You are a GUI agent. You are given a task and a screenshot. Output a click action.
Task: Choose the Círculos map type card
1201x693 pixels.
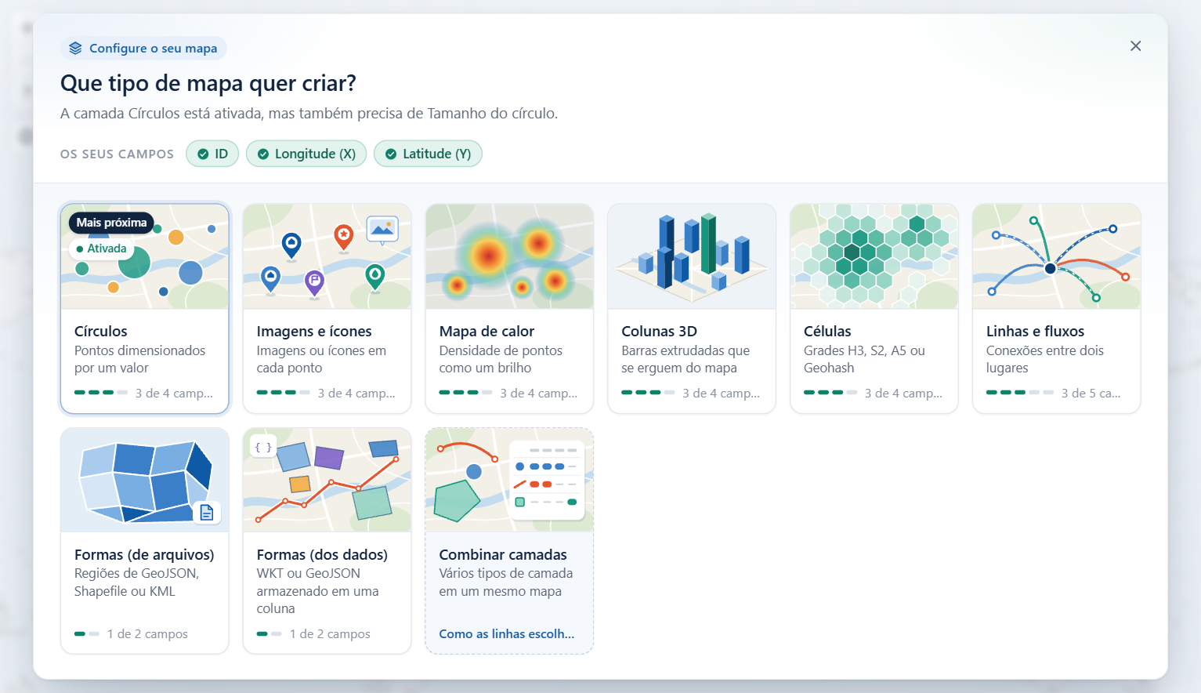(x=145, y=309)
